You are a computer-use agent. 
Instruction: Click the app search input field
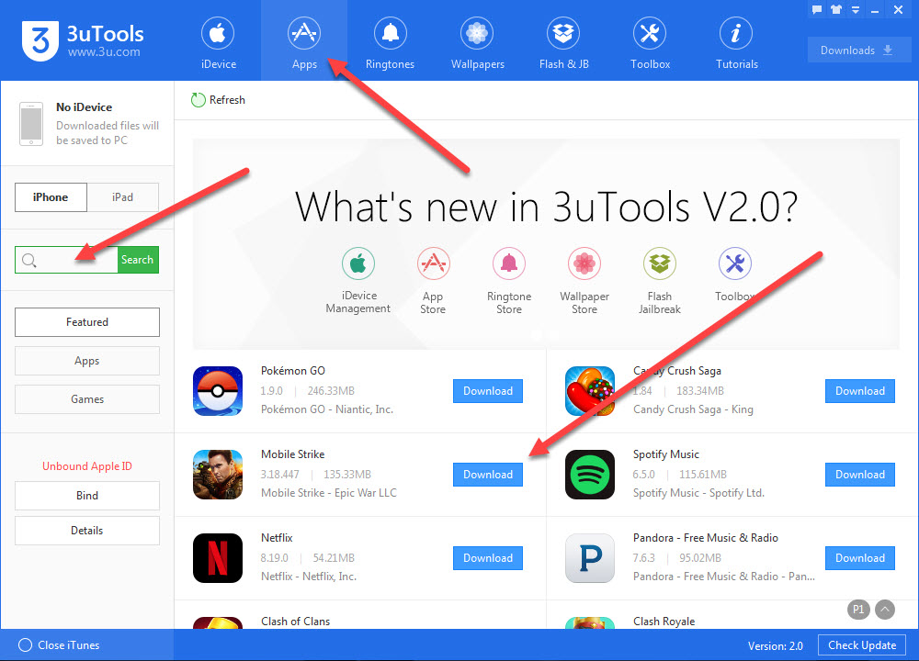pyautogui.click(x=66, y=260)
